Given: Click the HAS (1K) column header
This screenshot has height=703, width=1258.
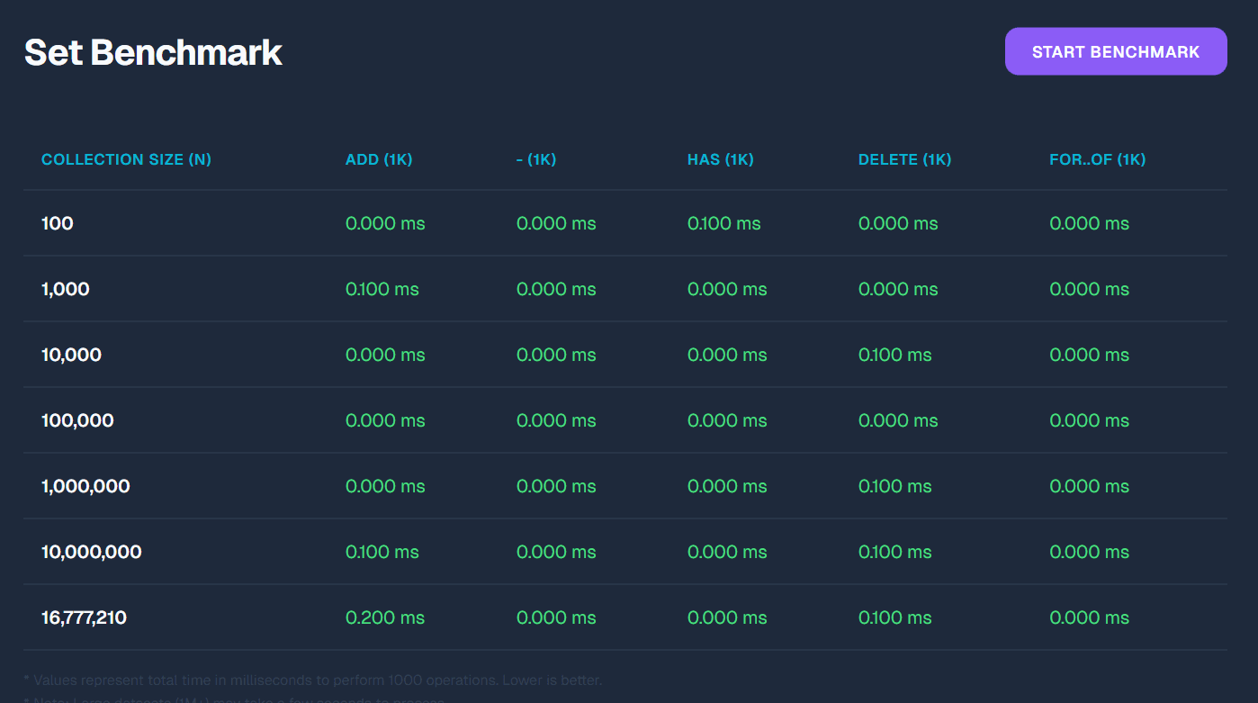Looking at the screenshot, I should tap(720, 159).
